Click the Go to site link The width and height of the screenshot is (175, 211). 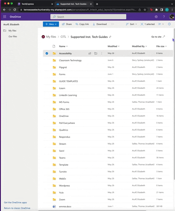pyautogui.click(x=158, y=37)
